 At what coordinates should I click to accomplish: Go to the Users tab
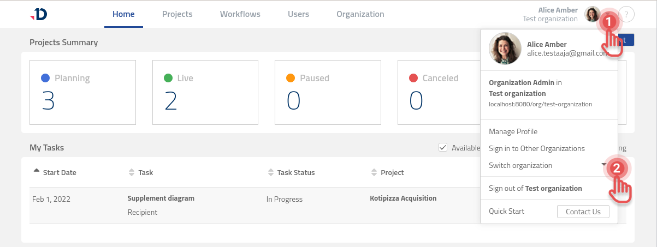(298, 14)
